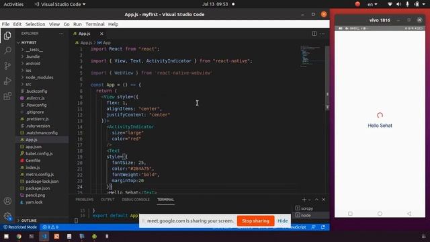Open the Manage gear icon
Viewport: 430px width, 242px height.
coord(7,216)
